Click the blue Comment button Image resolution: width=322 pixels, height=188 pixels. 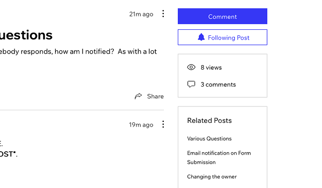(222, 16)
